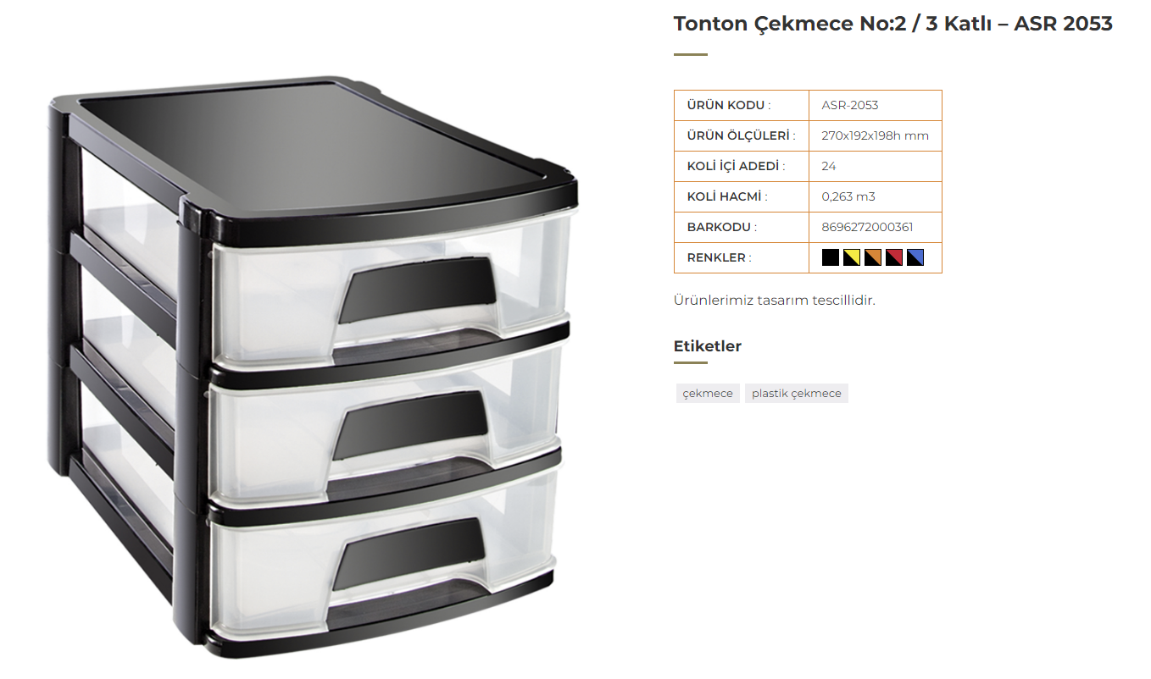This screenshot has height=679, width=1151.
Task: Open the "çekmece" tag
Action: [x=708, y=393]
